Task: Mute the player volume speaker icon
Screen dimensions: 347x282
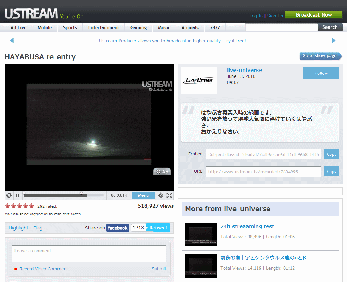Action: click(x=160, y=195)
